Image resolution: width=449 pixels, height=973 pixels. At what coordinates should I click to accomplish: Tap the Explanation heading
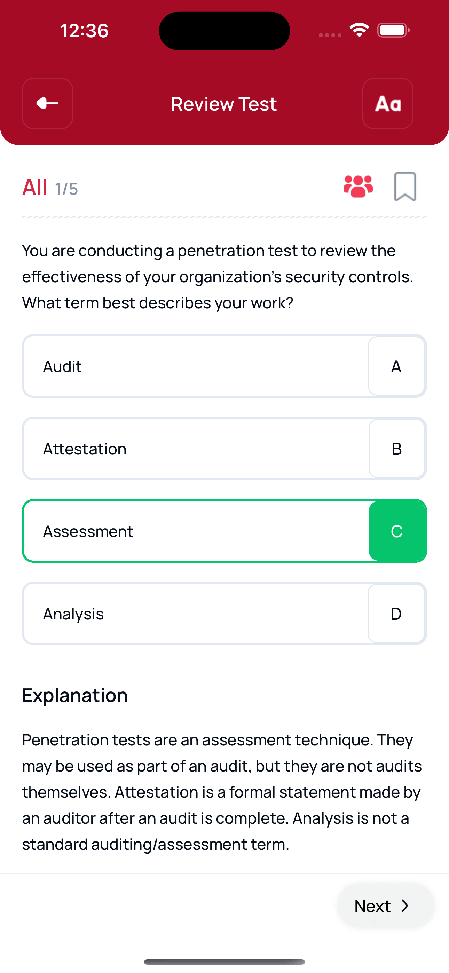[75, 695]
